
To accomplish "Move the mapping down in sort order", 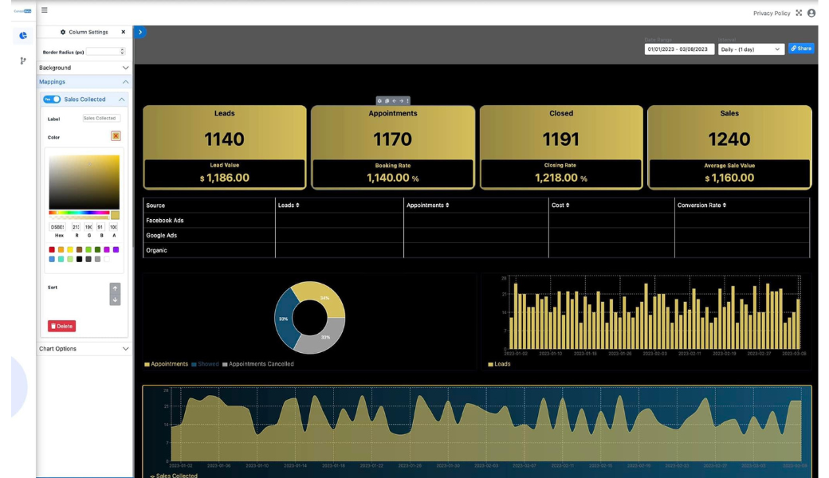I will [x=115, y=300].
